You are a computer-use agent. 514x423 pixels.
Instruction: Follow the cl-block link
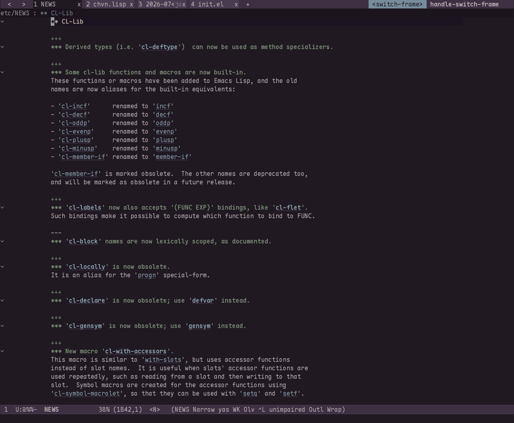point(83,241)
